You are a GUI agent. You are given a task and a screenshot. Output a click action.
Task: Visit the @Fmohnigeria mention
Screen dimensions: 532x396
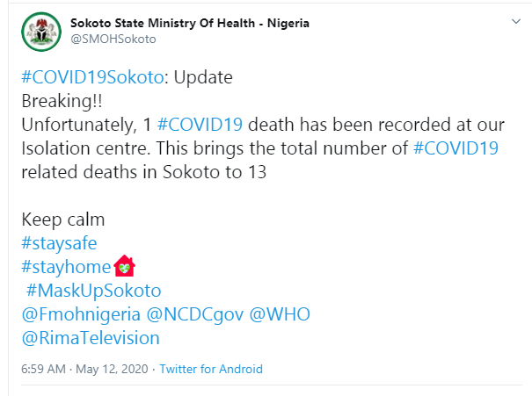(x=81, y=314)
